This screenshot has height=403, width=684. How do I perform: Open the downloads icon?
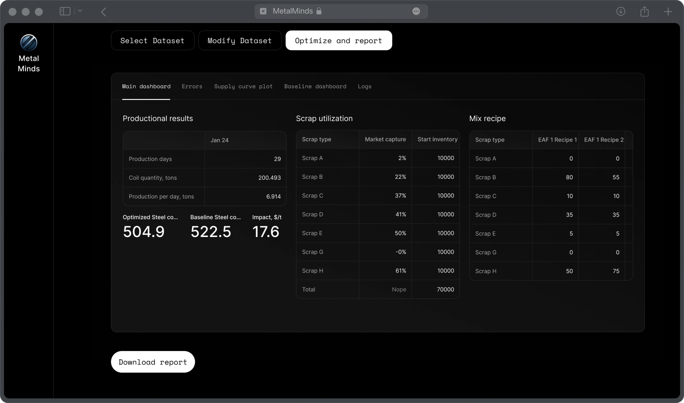tap(621, 12)
